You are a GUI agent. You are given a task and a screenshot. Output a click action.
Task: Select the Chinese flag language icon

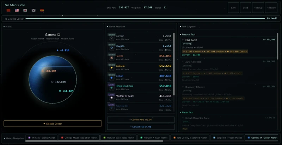(x=8, y=10)
